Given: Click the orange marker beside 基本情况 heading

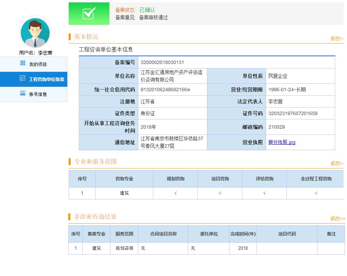Looking at the screenshot, I should [70, 37].
